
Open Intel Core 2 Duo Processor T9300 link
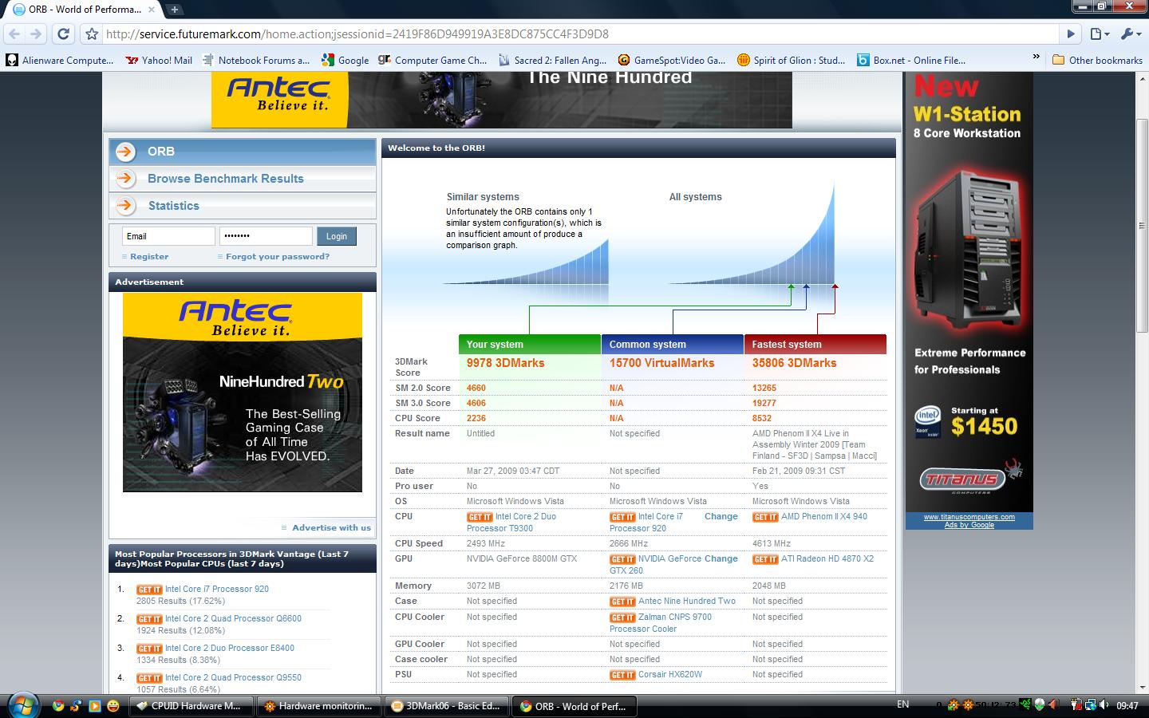[511, 523]
